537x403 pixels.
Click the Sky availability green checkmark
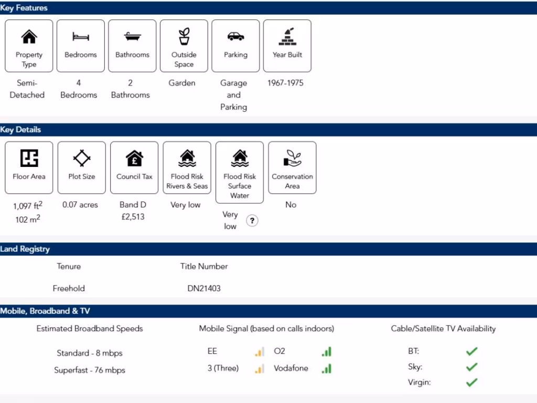click(x=471, y=367)
